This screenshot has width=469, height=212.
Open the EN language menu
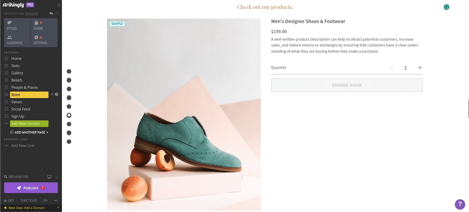(x=45, y=200)
